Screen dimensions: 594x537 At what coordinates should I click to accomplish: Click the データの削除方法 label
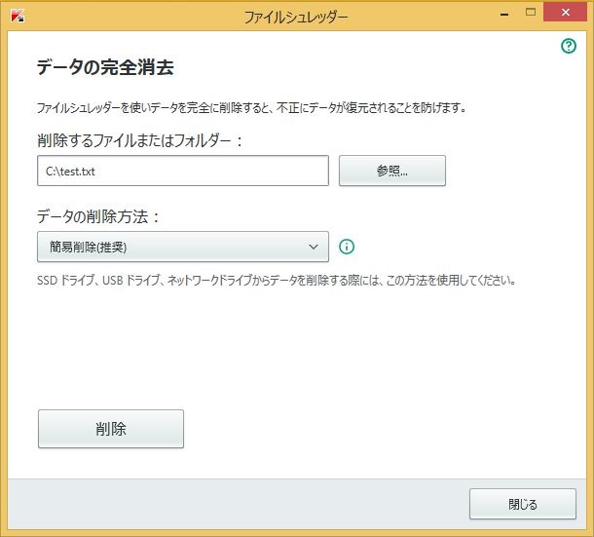(98, 217)
